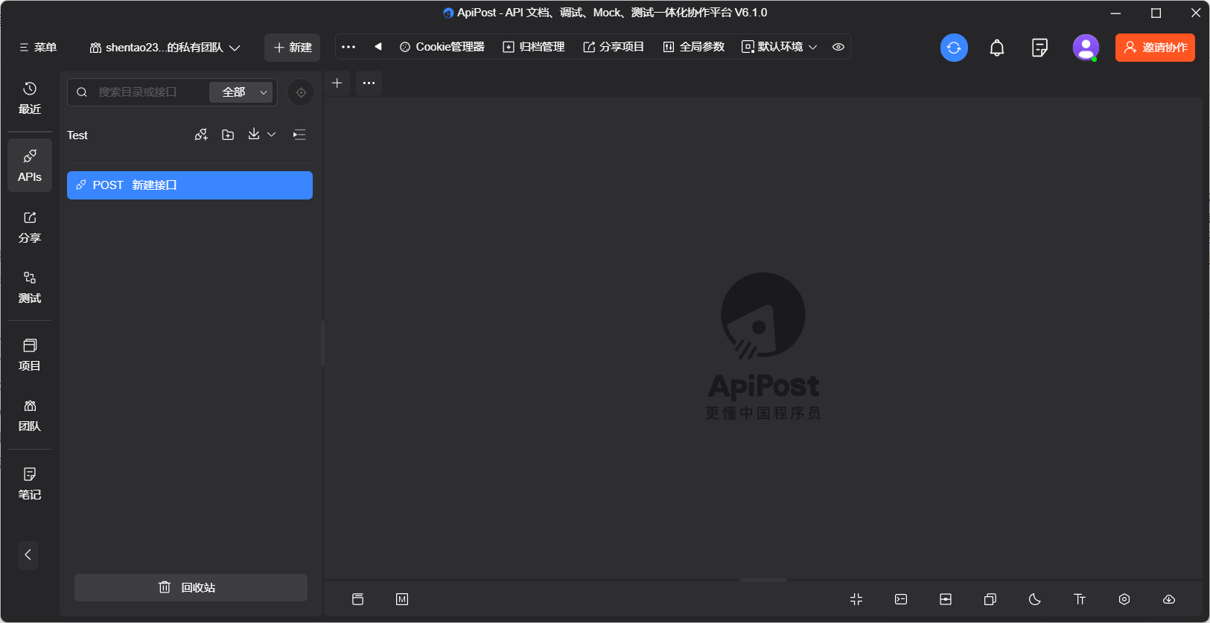This screenshot has width=1210, height=623.
Task: Open the font size Tt icon
Action: tap(1080, 599)
